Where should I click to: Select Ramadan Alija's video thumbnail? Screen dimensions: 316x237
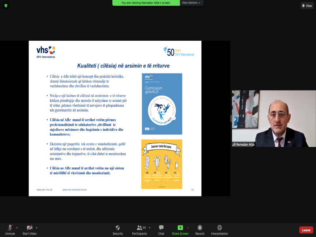pyautogui.click(x=273, y=118)
